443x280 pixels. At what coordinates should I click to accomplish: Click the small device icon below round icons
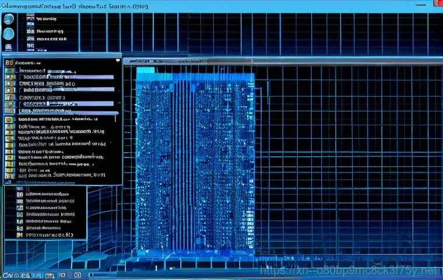[x=8, y=47]
